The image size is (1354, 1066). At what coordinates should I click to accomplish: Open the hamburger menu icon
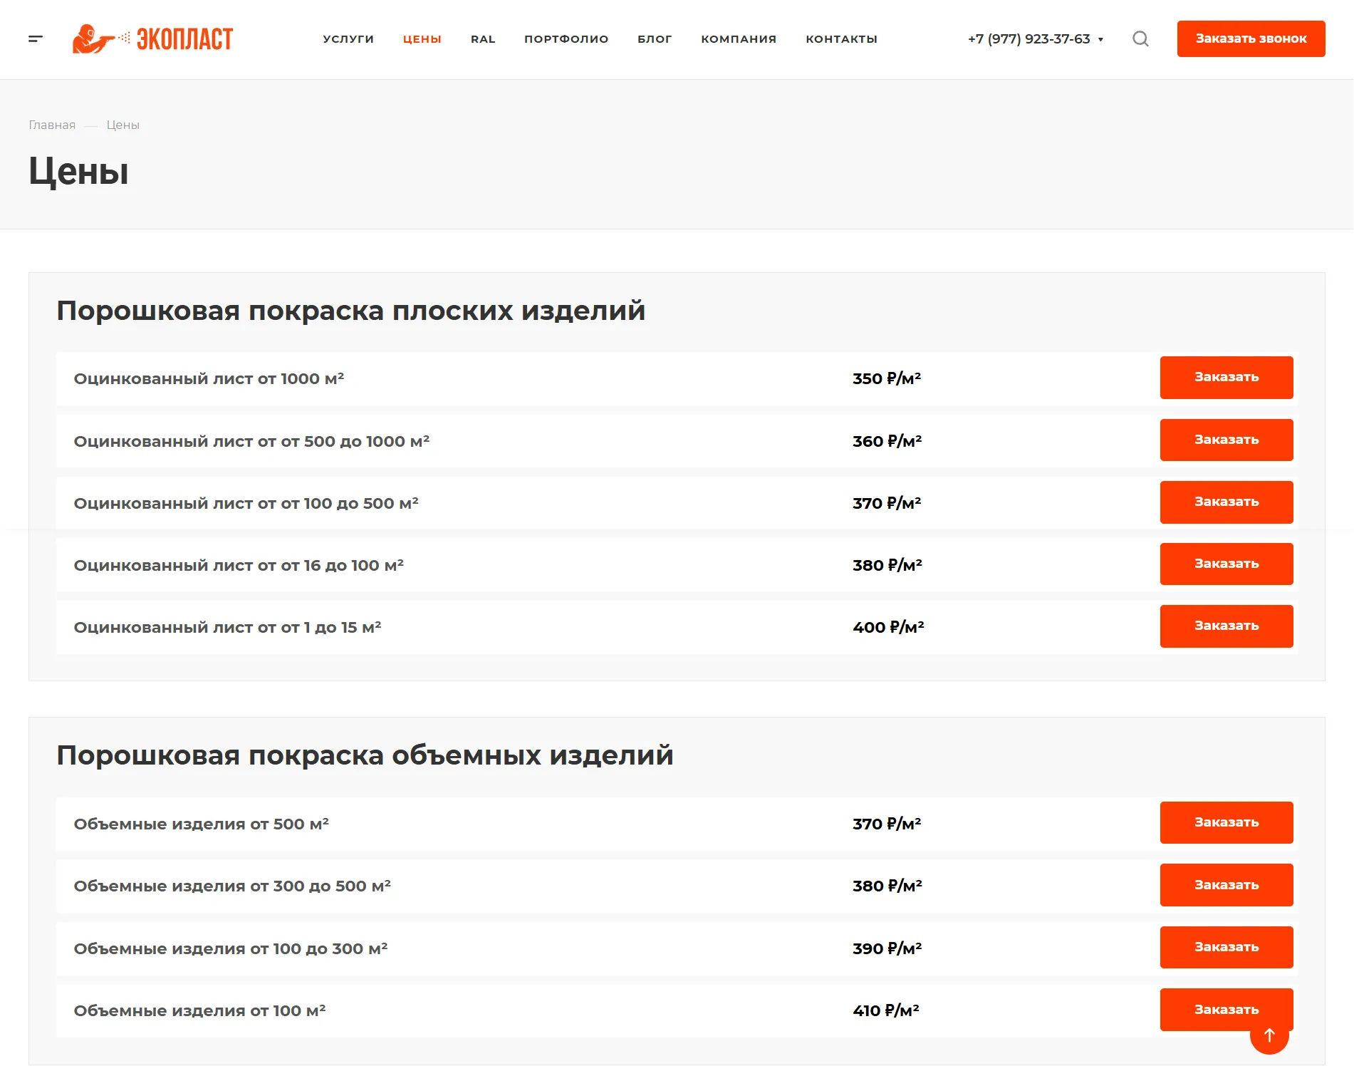click(36, 38)
